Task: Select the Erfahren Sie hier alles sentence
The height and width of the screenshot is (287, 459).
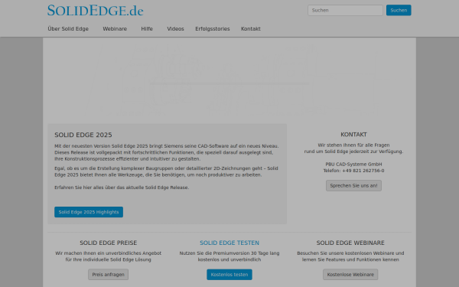Action: click(122, 188)
